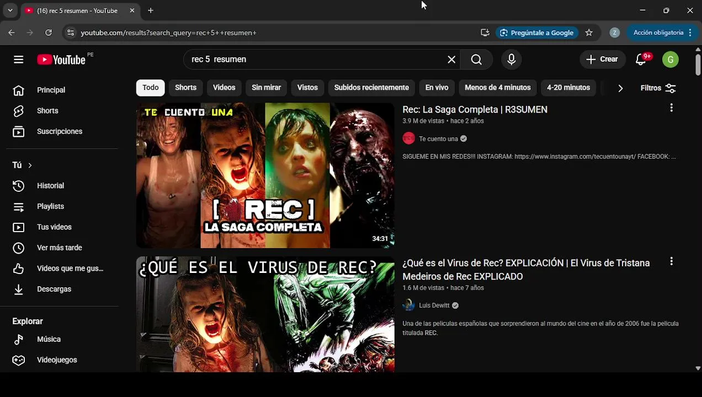This screenshot has height=397, width=702.
Task: Bookmark this page with the star
Action: pyautogui.click(x=589, y=33)
